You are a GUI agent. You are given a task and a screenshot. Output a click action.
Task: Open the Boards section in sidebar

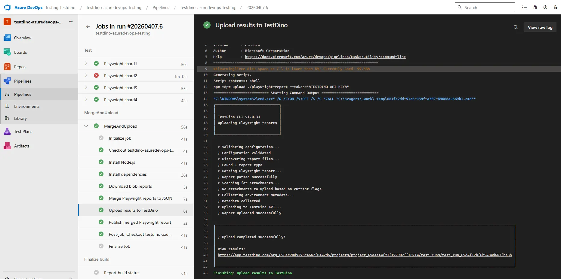click(x=20, y=52)
